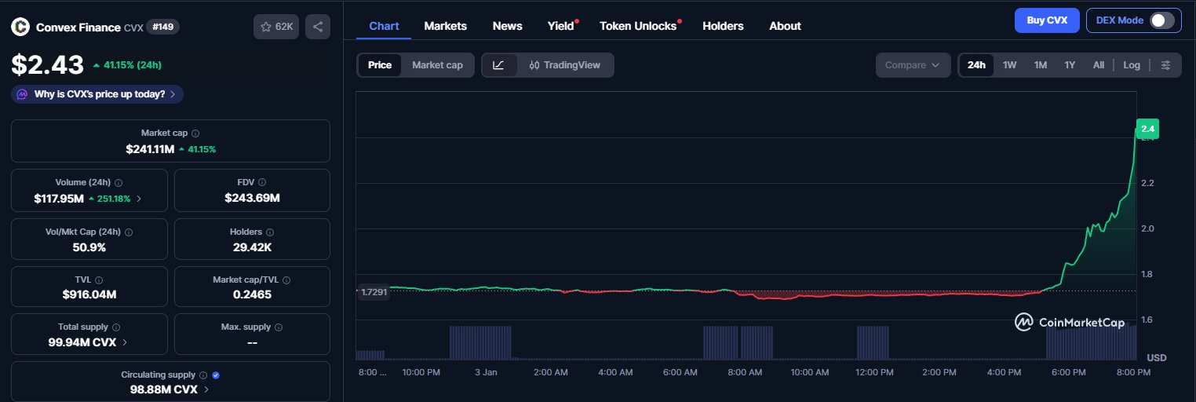Screen dimensions: 1196x402
Task: Toggle Log scale on the chart
Action: click(1132, 65)
